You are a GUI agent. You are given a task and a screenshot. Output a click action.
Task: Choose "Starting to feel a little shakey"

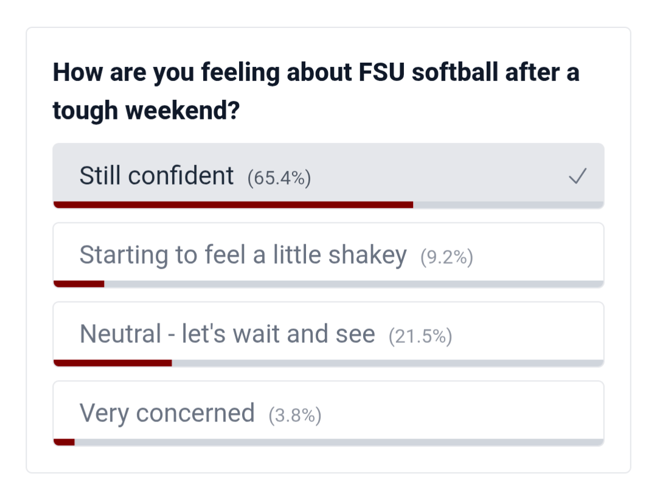tap(243, 255)
